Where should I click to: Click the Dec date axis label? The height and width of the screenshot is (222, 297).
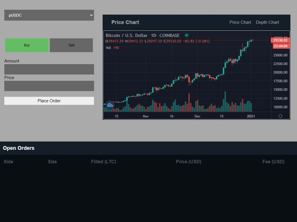tap(198, 116)
